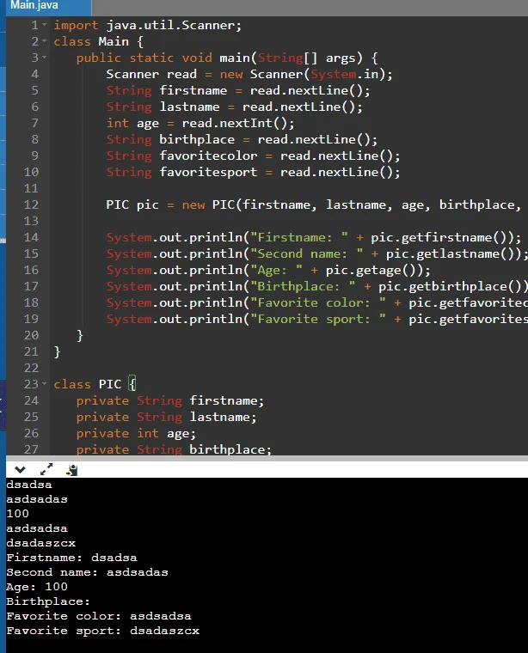Click console output 'Favorite color: asdsadsa'
This screenshot has width=528, height=653.
99,616
